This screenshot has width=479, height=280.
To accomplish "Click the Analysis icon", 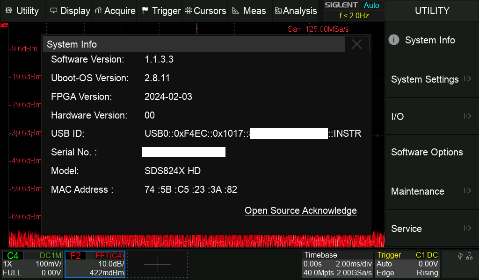I will click(x=278, y=11).
